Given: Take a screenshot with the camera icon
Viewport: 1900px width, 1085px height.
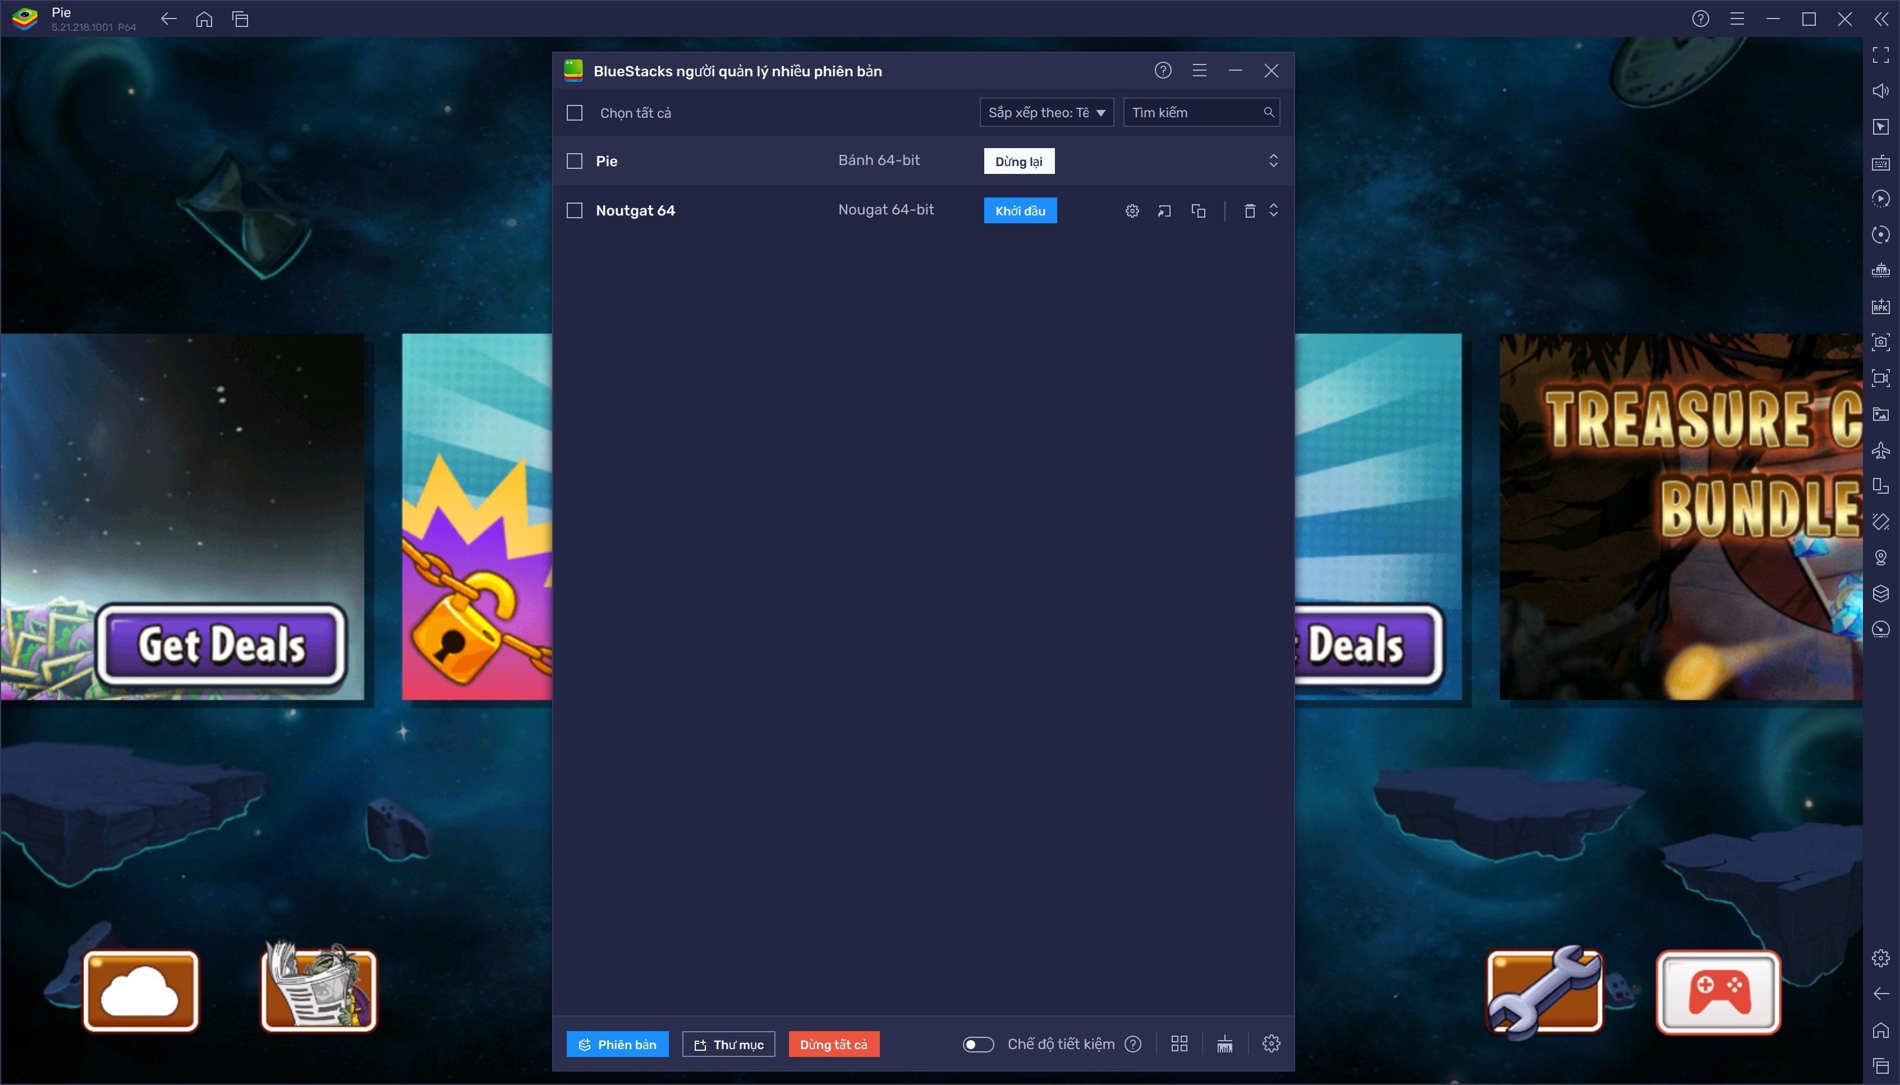Looking at the screenshot, I should click(x=1880, y=342).
